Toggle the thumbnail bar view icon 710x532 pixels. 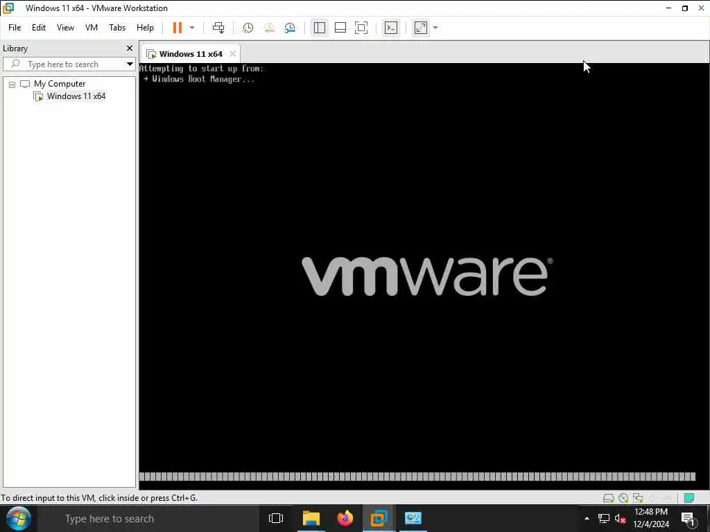tap(340, 28)
